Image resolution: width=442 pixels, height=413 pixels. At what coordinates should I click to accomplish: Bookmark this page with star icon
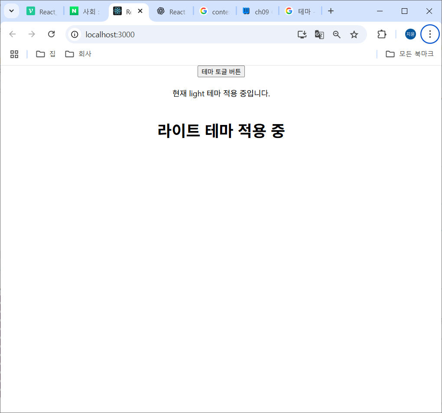click(x=354, y=34)
